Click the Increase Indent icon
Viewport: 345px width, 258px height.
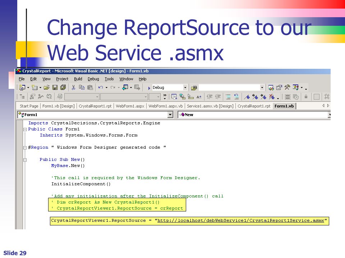pos(218,96)
